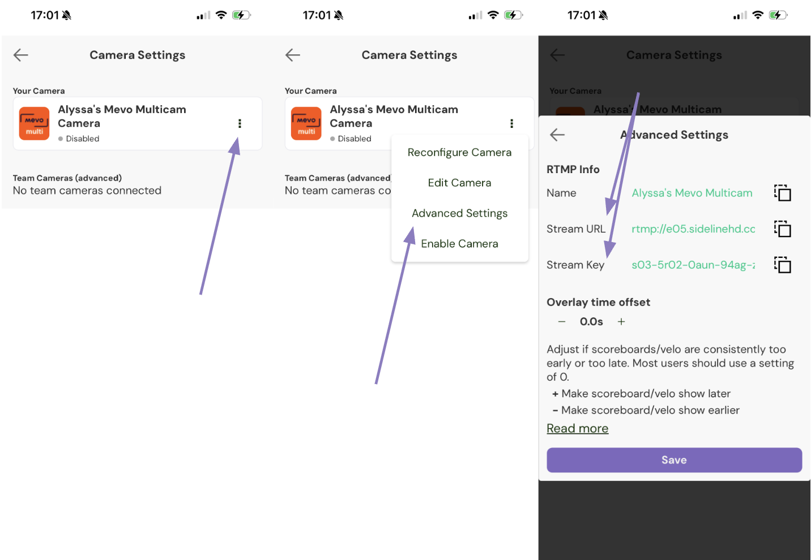The width and height of the screenshot is (811, 560).
Task: Tap the green Stream Key value
Action: (693, 265)
